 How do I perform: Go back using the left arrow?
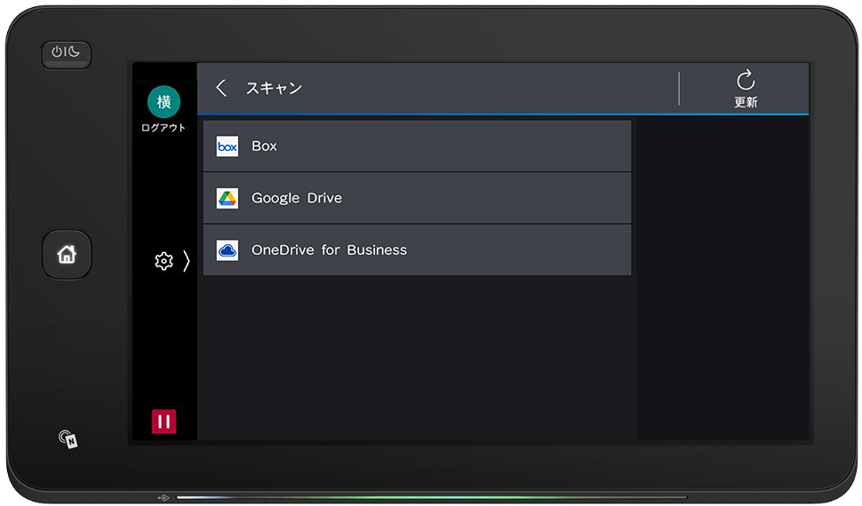221,88
